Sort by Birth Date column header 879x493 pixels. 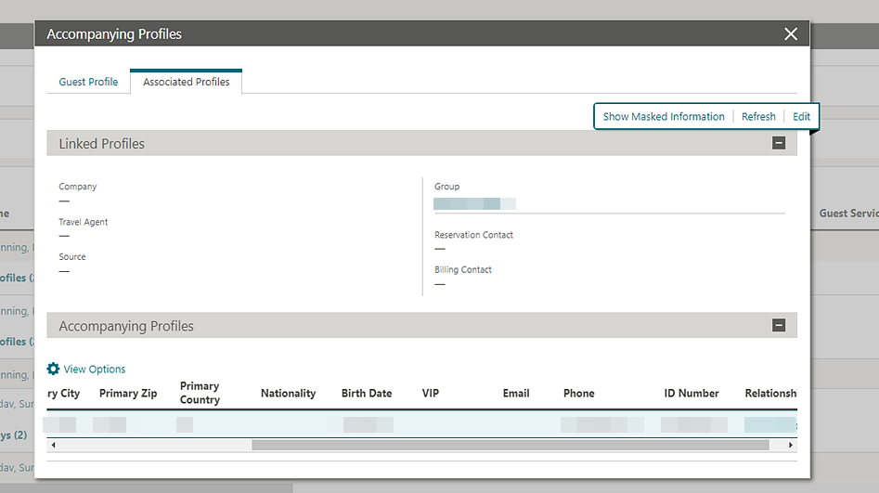[367, 393]
